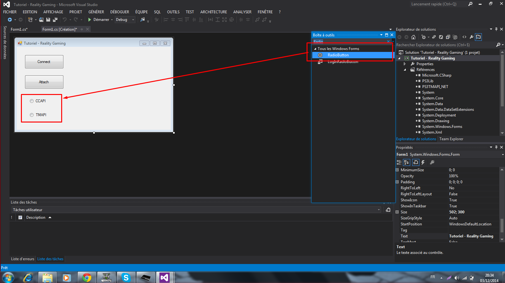Show properties by Categorized view icon
Image resolution: width=505 pixels, height=283 pixels.
399,162
